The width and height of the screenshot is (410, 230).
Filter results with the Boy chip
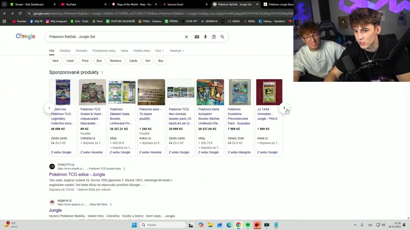pos(161,61)
